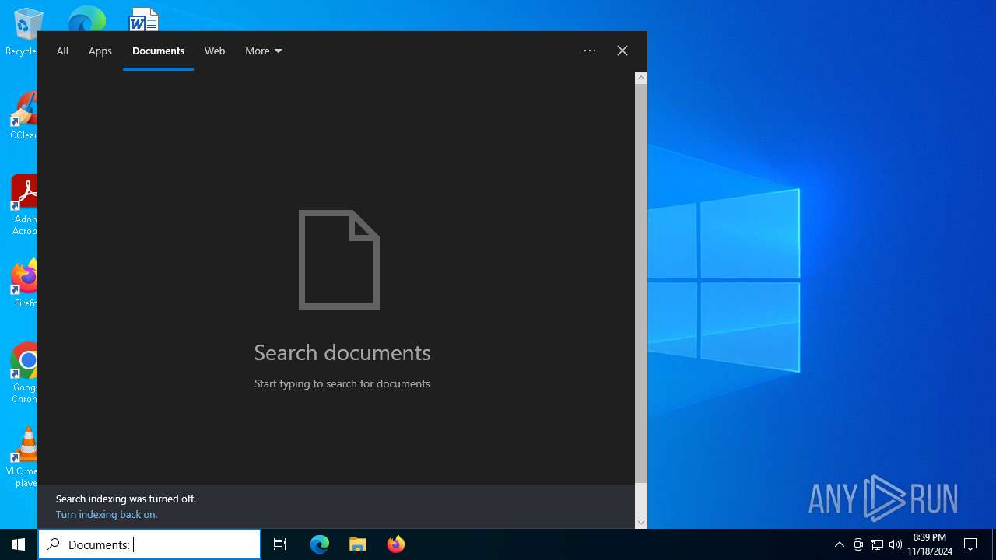Switch to the Apps search tab
The image size is (996, 560).
click(100, 51)
